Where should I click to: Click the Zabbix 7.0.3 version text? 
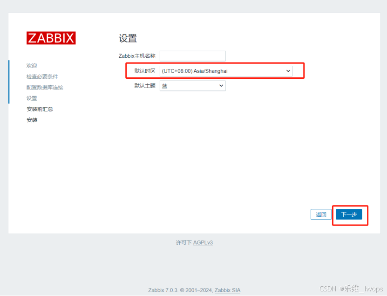point(163,290)
